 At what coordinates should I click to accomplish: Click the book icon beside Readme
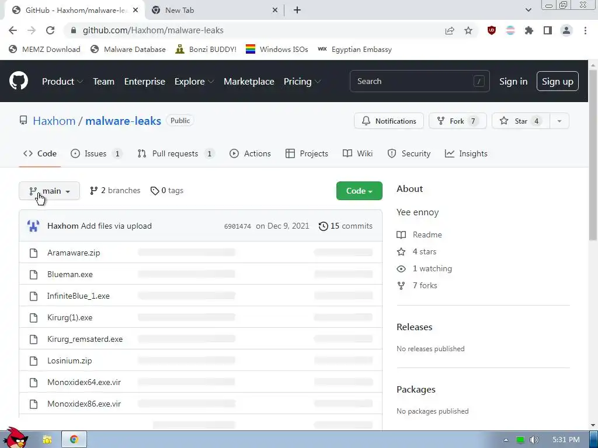401,235
